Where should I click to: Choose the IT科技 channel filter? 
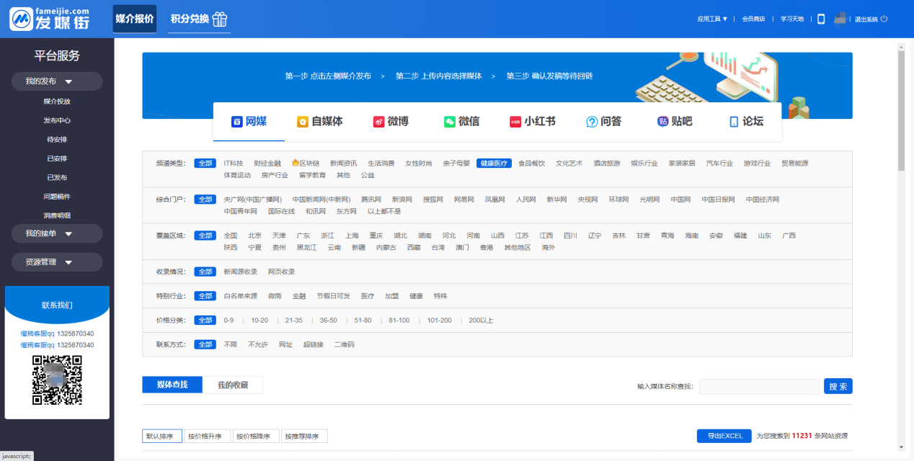(x=233, y=164)
